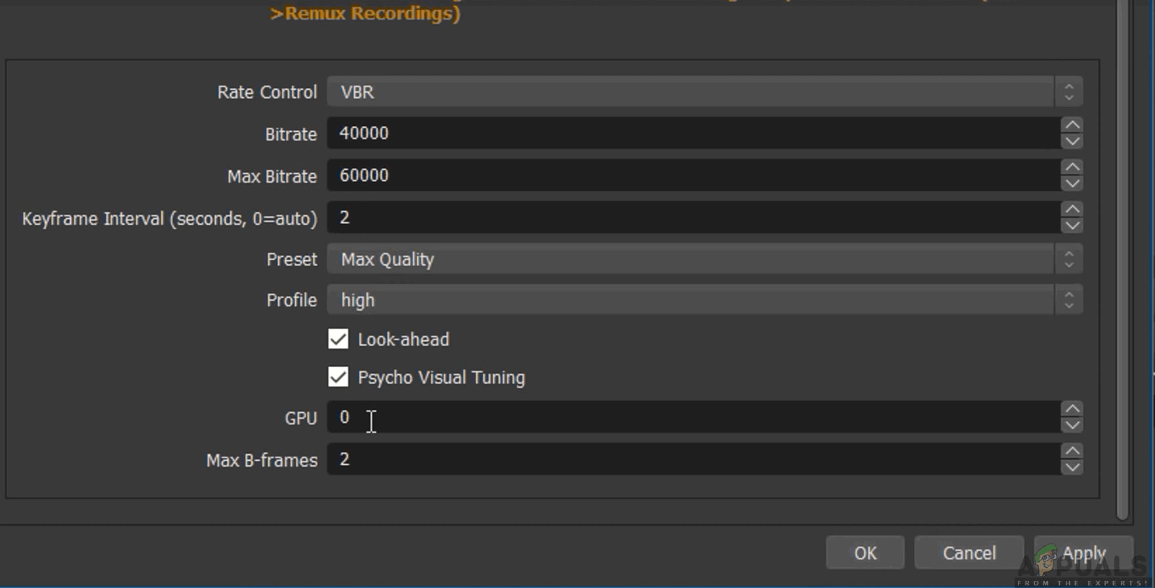Decrease Max Bitrate using down arrow
This screenshot has width=1155, height=588.
(x=1072, y=184)
